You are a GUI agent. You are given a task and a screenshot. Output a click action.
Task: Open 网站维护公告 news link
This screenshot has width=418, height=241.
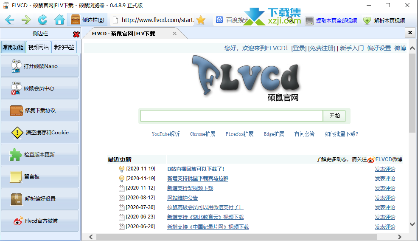click(182, 198)
